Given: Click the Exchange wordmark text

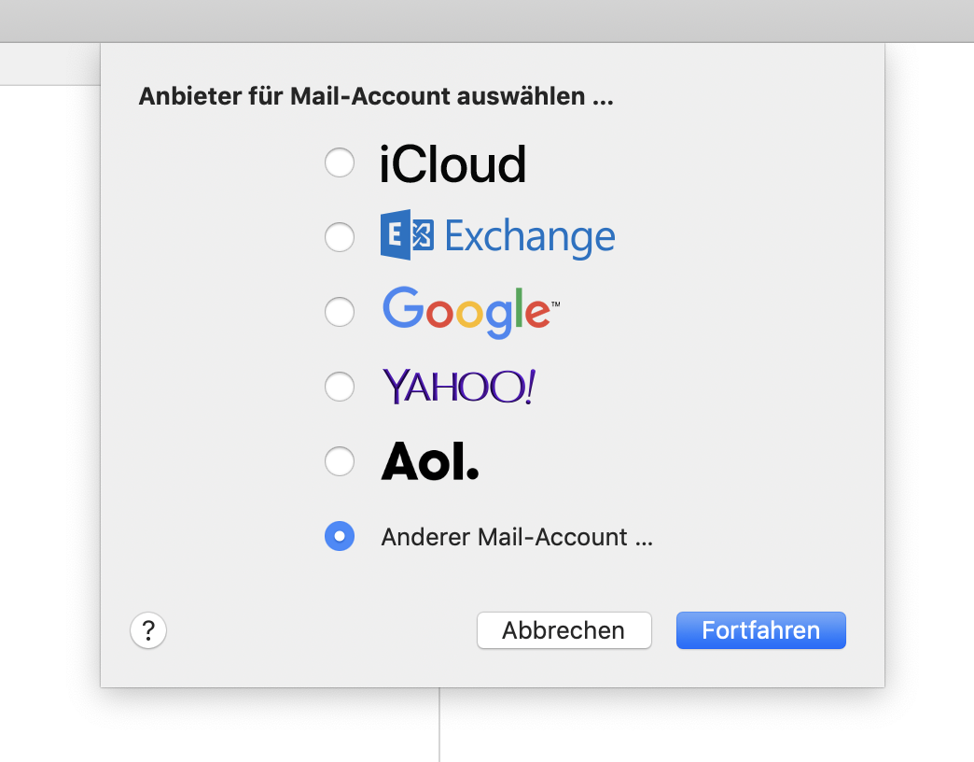Looking at the screenshot, I should point(530,237).
